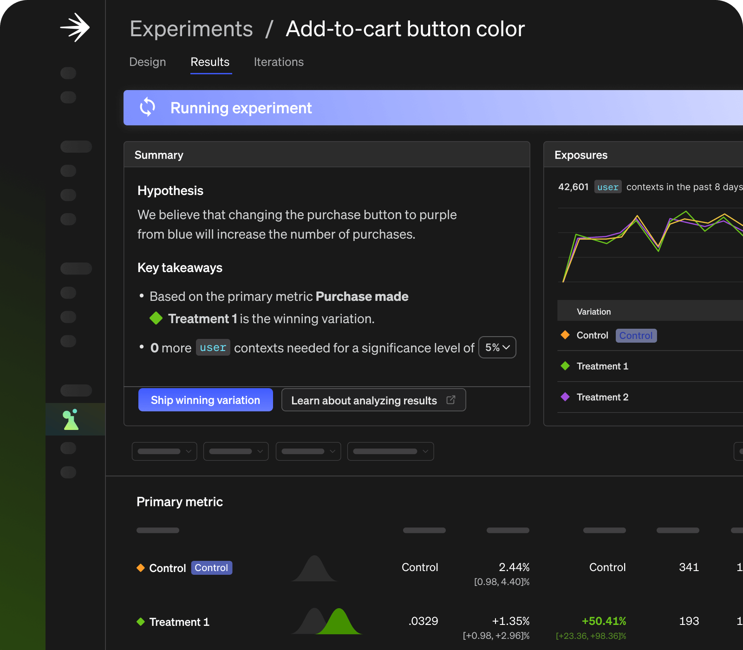The image size is (743, 650).
Task: Select Treatment 1 row in Exposures variation list
Action: pos(650,366)
